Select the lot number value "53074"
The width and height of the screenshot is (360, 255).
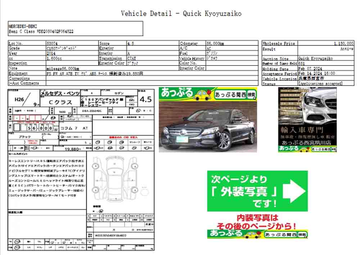(x=52, y=43)
